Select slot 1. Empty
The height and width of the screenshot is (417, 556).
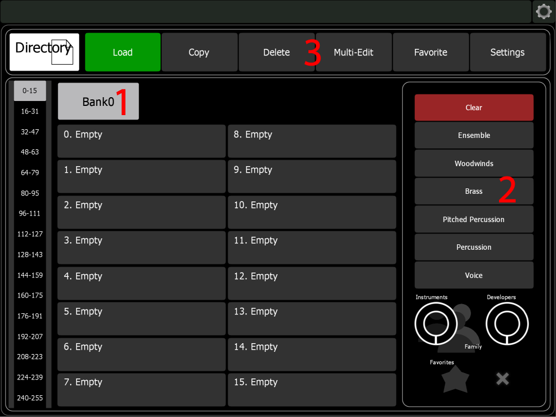click(x=142, y=176)
